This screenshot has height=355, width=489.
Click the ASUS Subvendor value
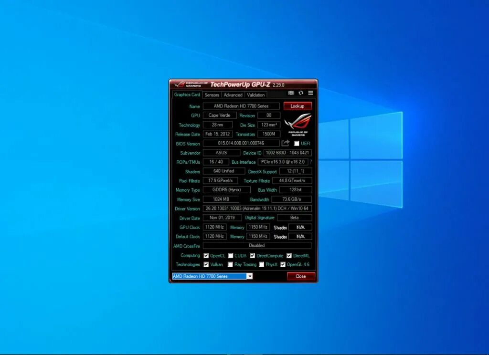(x=222, y=152)
